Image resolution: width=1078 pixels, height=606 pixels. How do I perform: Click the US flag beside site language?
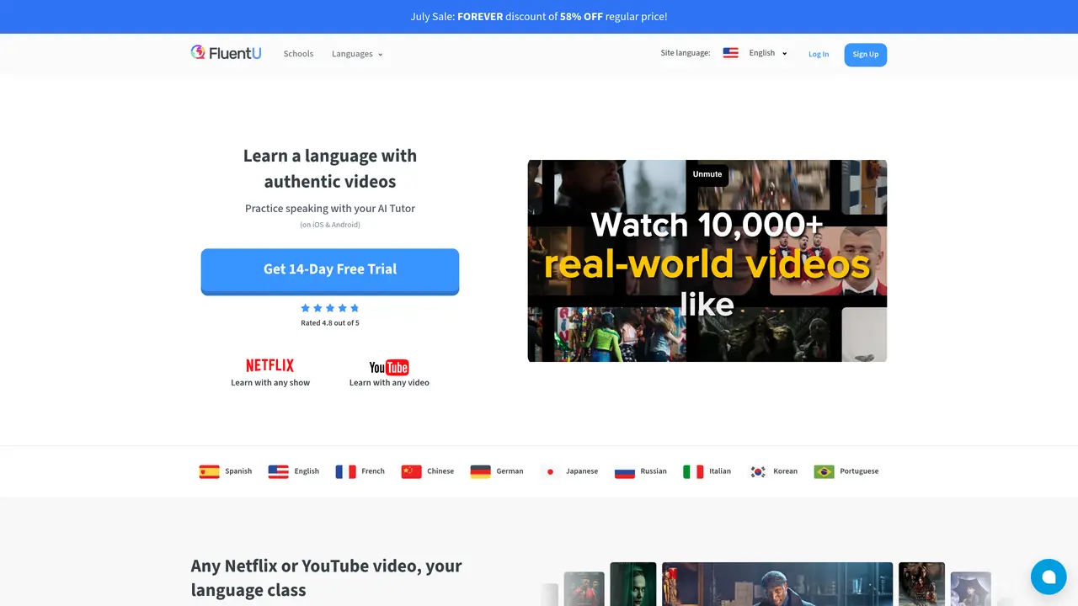tap(730, 53)
